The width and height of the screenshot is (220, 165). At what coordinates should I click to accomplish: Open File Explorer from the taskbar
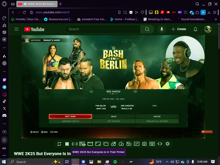(99, 162)
